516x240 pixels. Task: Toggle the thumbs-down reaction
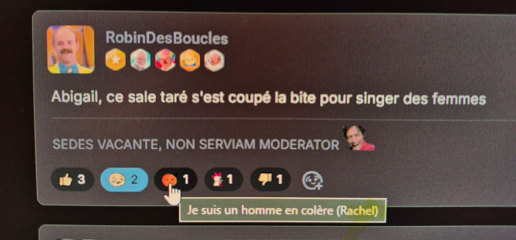271,180
